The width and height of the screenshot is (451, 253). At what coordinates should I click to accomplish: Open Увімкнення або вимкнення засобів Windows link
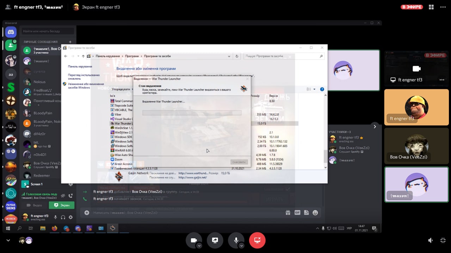(86, 86)
